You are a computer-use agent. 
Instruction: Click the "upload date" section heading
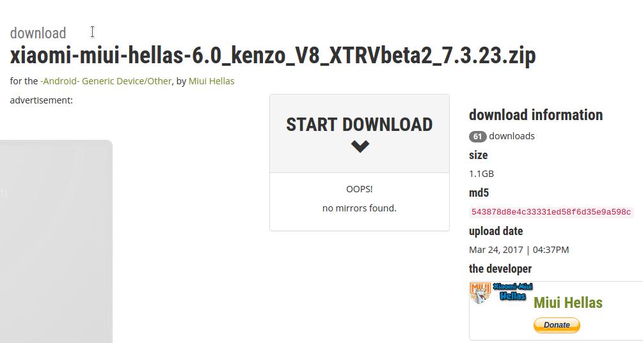495,231
